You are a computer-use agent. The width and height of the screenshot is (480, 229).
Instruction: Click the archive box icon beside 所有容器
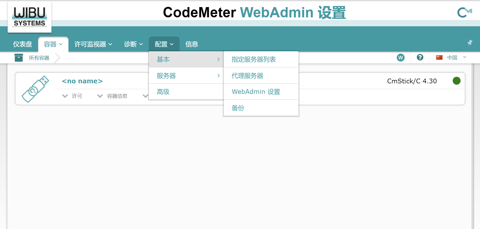point(19,58)
